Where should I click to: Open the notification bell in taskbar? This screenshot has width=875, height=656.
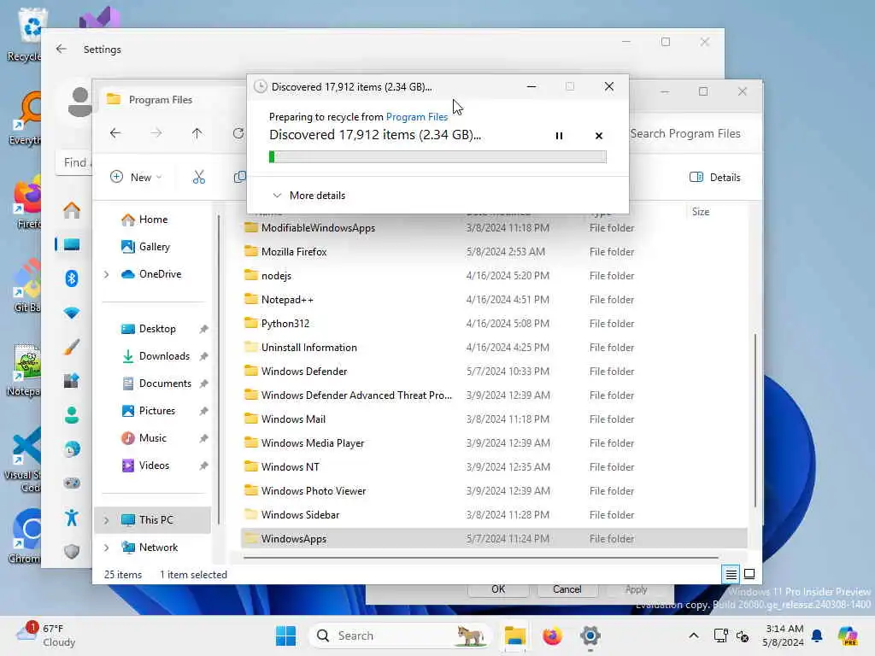point(817,635)
